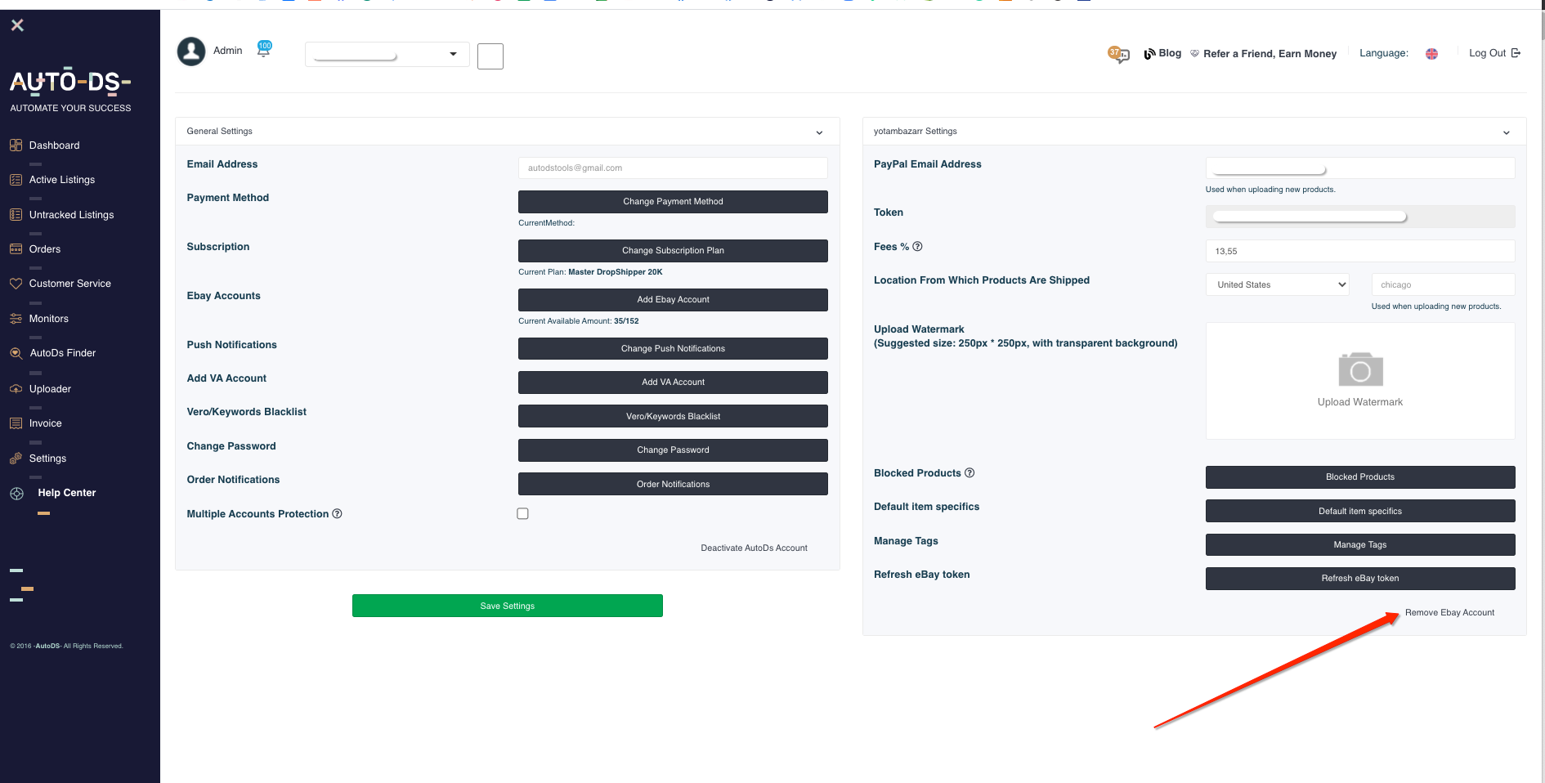The image size is (1545, 783).
Task: Open Help Center from the sidebar
Action: [67, 493]
